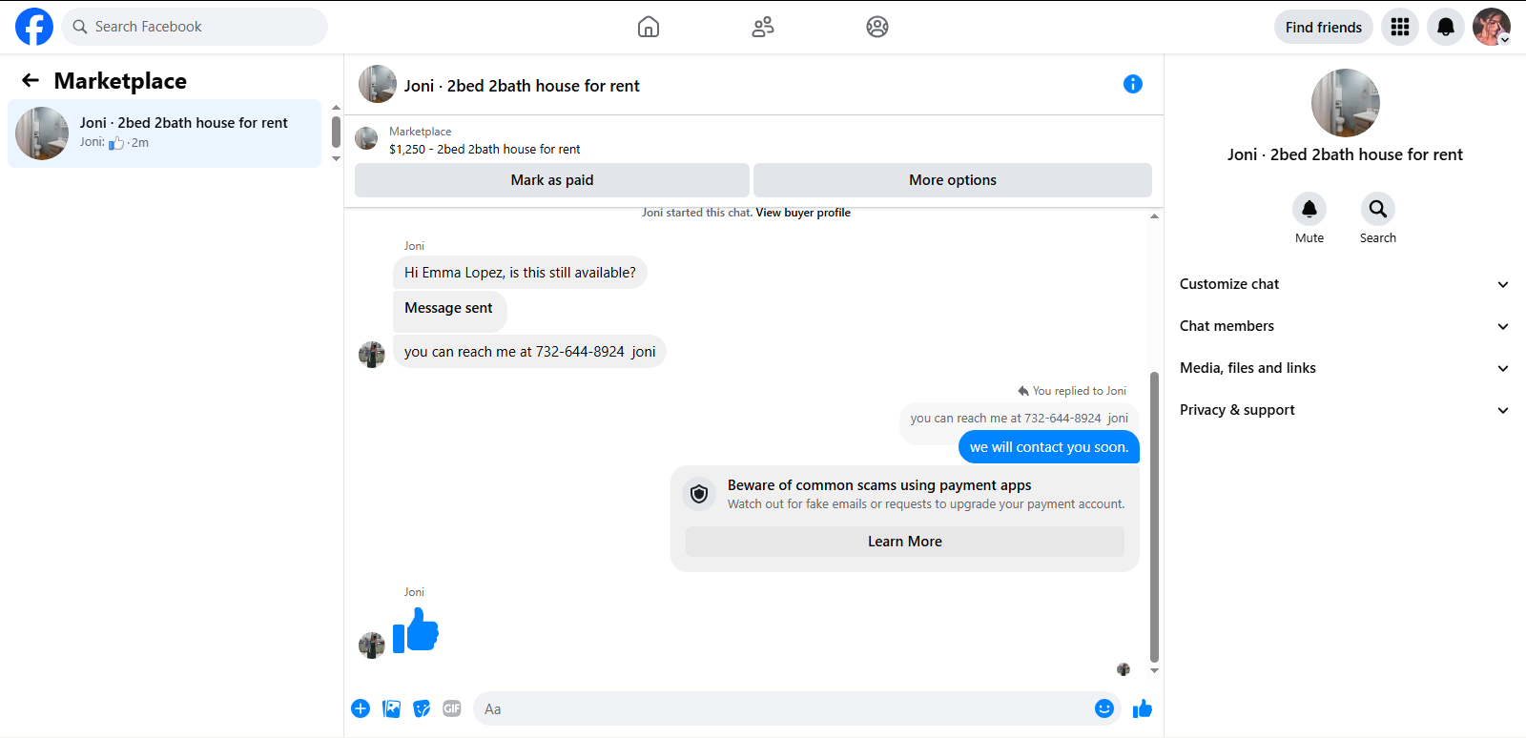
Task: Click the scroll-up arrow of the chat scrollbar
Action: coord(1154,216)
